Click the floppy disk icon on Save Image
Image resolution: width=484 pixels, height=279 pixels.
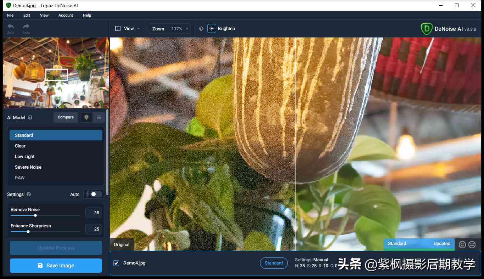[40, 266]
